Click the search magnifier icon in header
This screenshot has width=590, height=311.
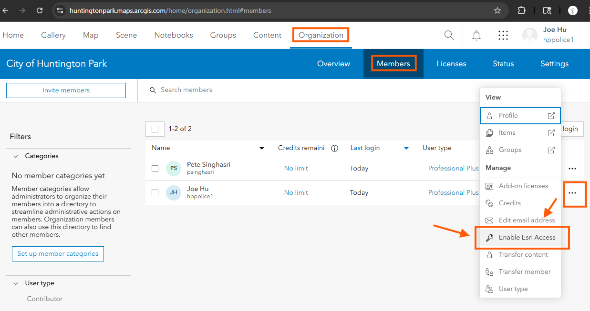click(449, 35)
